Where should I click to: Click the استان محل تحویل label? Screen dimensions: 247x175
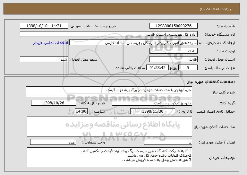[220, 59]
